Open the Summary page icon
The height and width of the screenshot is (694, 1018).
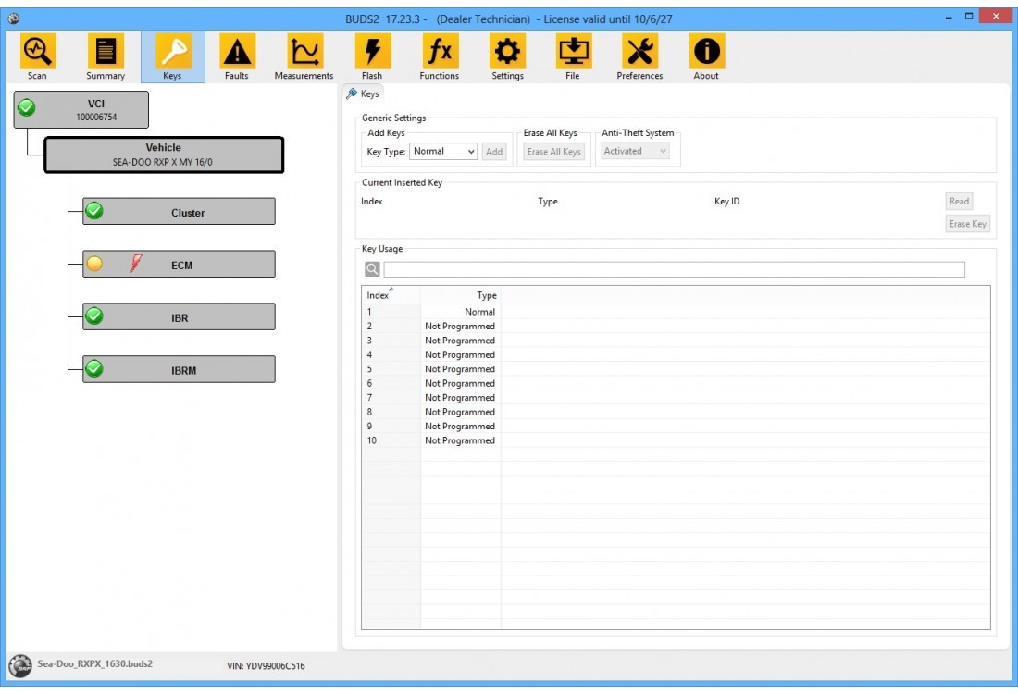pos(106,56)
